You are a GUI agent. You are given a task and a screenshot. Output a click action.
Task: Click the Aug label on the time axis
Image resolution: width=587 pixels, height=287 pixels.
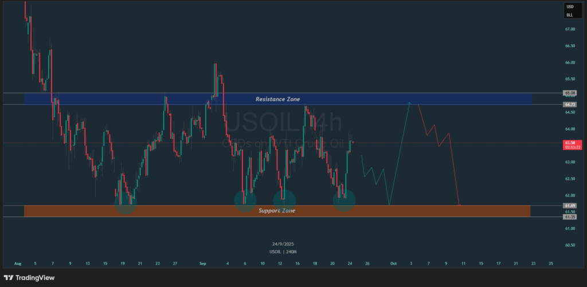tap(18, 264)
